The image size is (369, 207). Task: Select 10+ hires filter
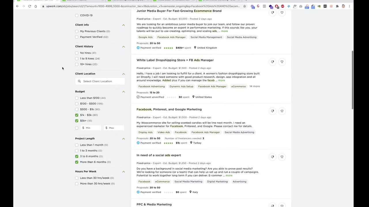(77, 64)
